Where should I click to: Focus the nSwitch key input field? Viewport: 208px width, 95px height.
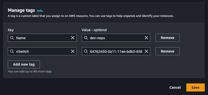pos(42,51)
